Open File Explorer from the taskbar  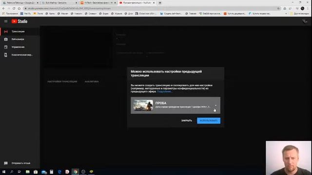[x=27, y=172]
